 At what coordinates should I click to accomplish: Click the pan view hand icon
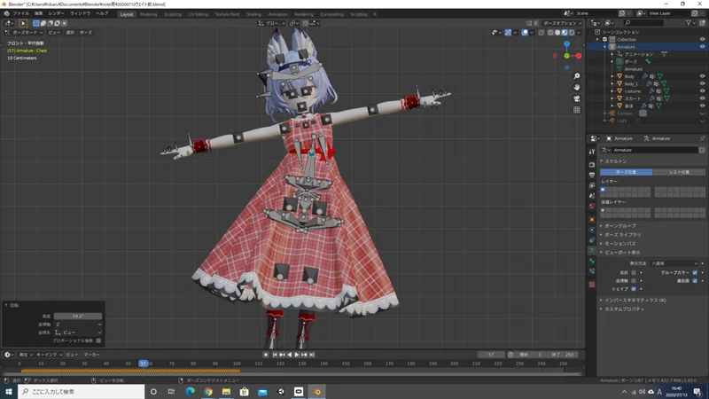[x=577, y=87]
